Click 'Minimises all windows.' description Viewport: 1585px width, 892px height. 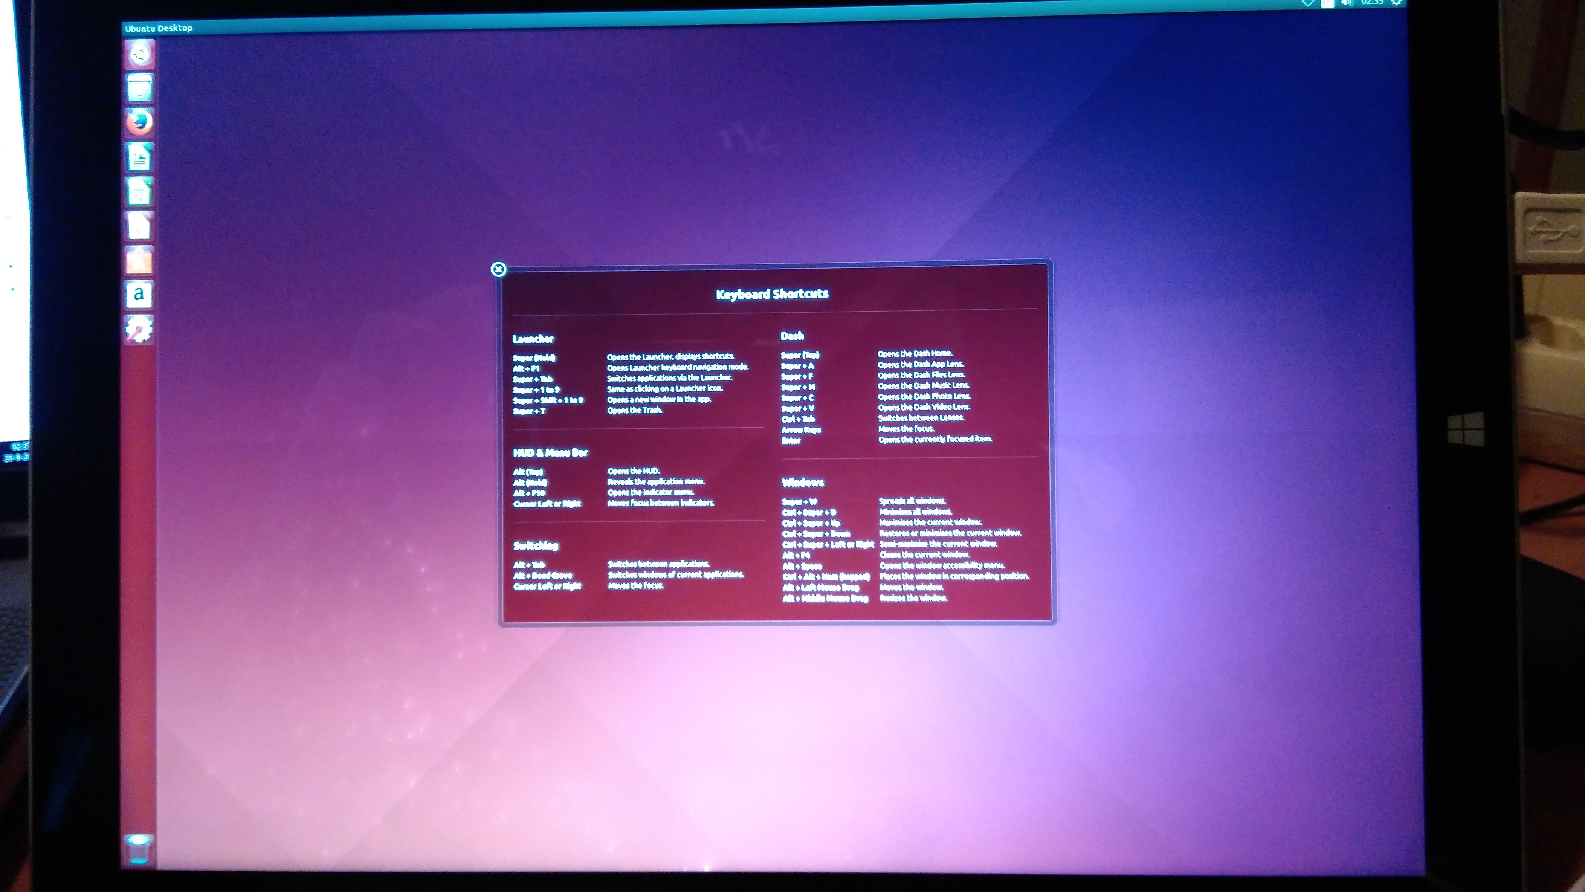(916, 512)
